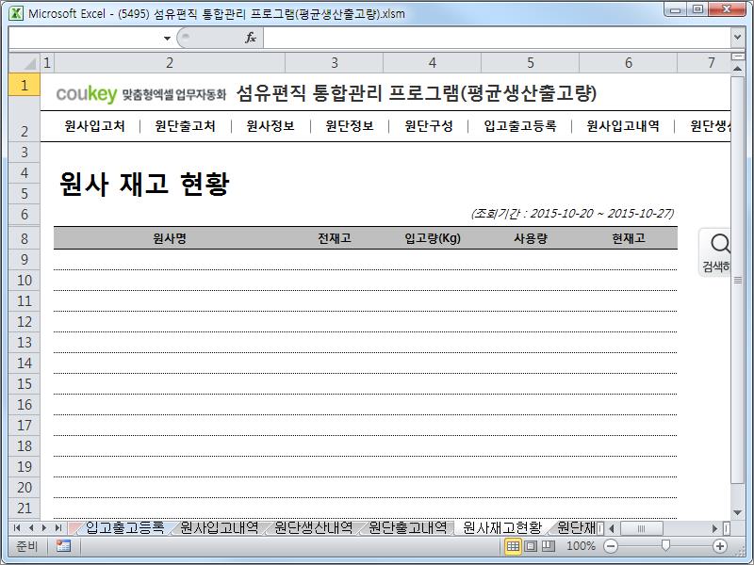Click 원단정보 navigation link
The width and height of the screenshot is (754, 565).
[350, 126]
